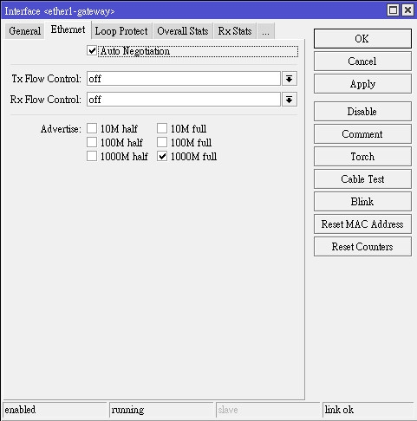Switch to the General tab
The image size is (417, 421).
(x=24, y=31)
